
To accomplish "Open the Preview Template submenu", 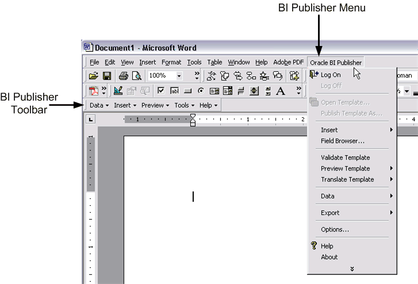I will [352, 168].
